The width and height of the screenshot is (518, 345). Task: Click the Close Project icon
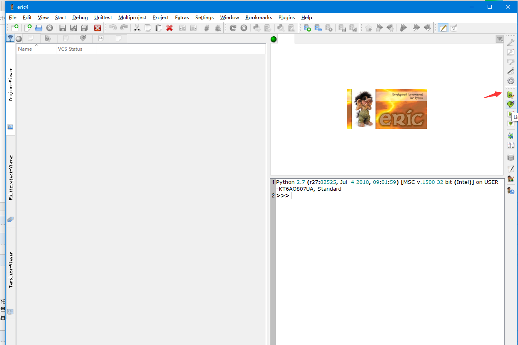(x=329, y=28)
